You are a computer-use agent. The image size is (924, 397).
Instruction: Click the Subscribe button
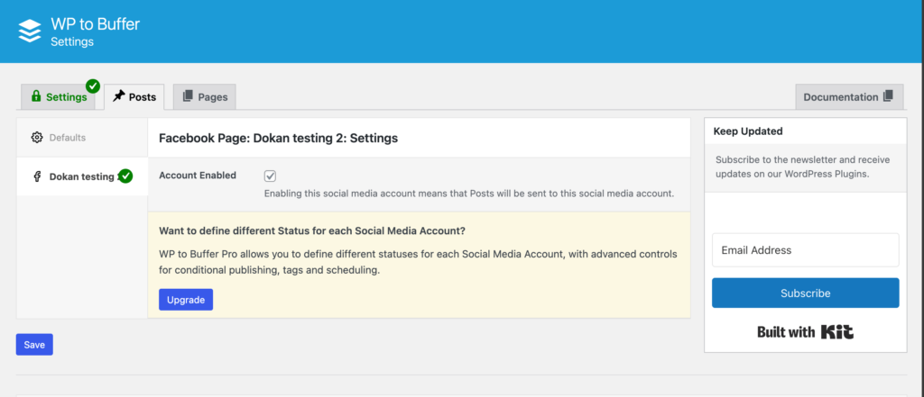[806, 293]
